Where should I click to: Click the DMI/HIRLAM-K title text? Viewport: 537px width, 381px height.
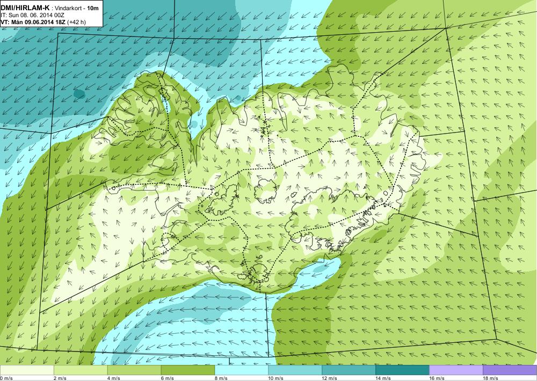25,8
